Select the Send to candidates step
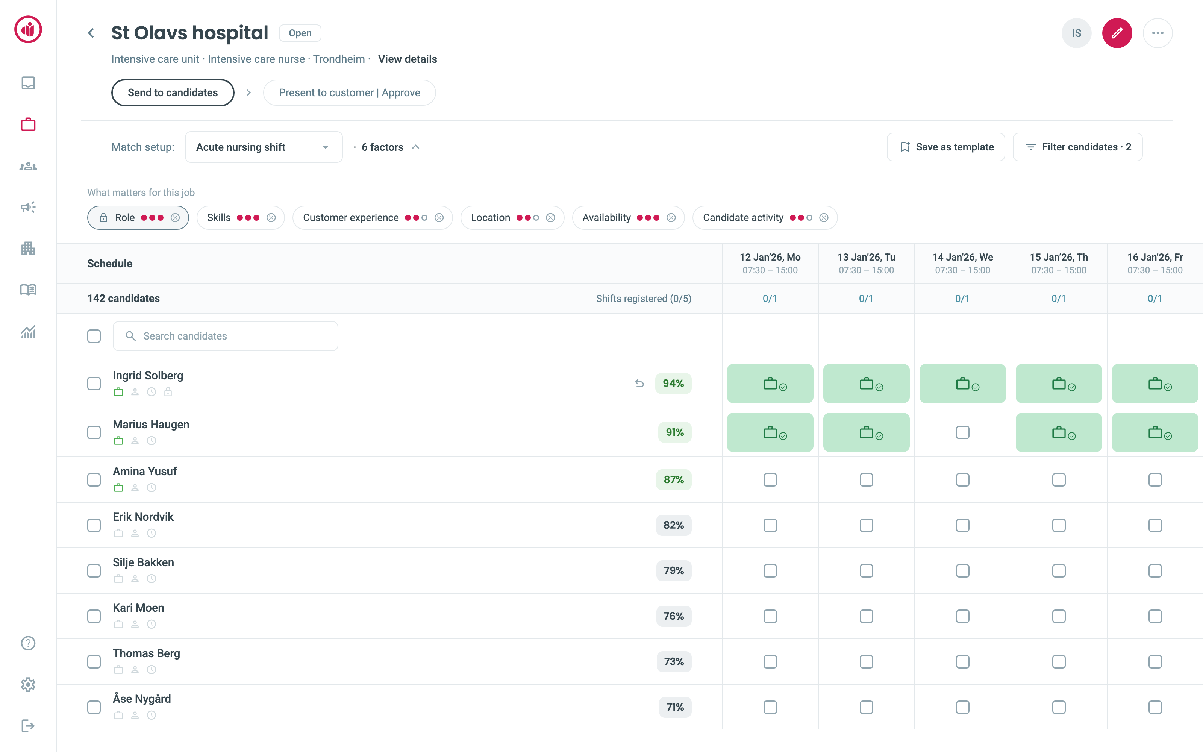Image resolution: width=1203 pixels, height=752 pixels. (173, 92)
